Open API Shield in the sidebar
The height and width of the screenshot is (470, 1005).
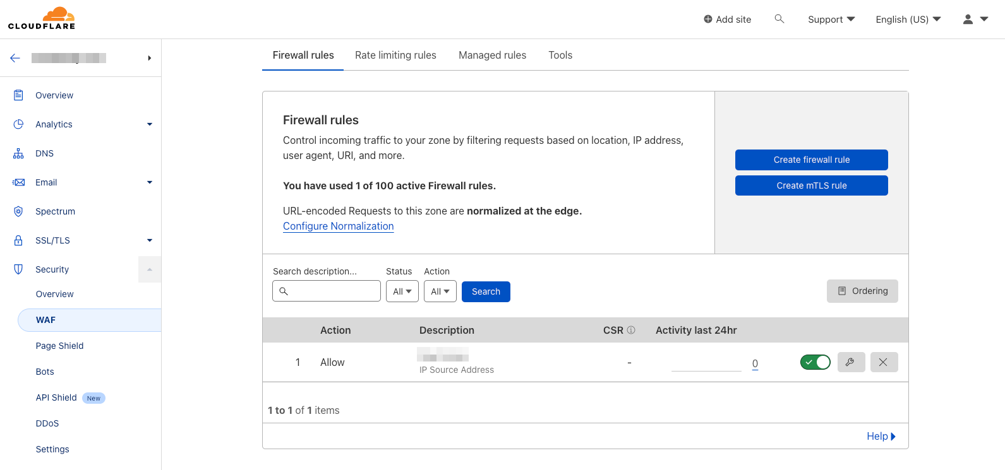pos(56,397)
